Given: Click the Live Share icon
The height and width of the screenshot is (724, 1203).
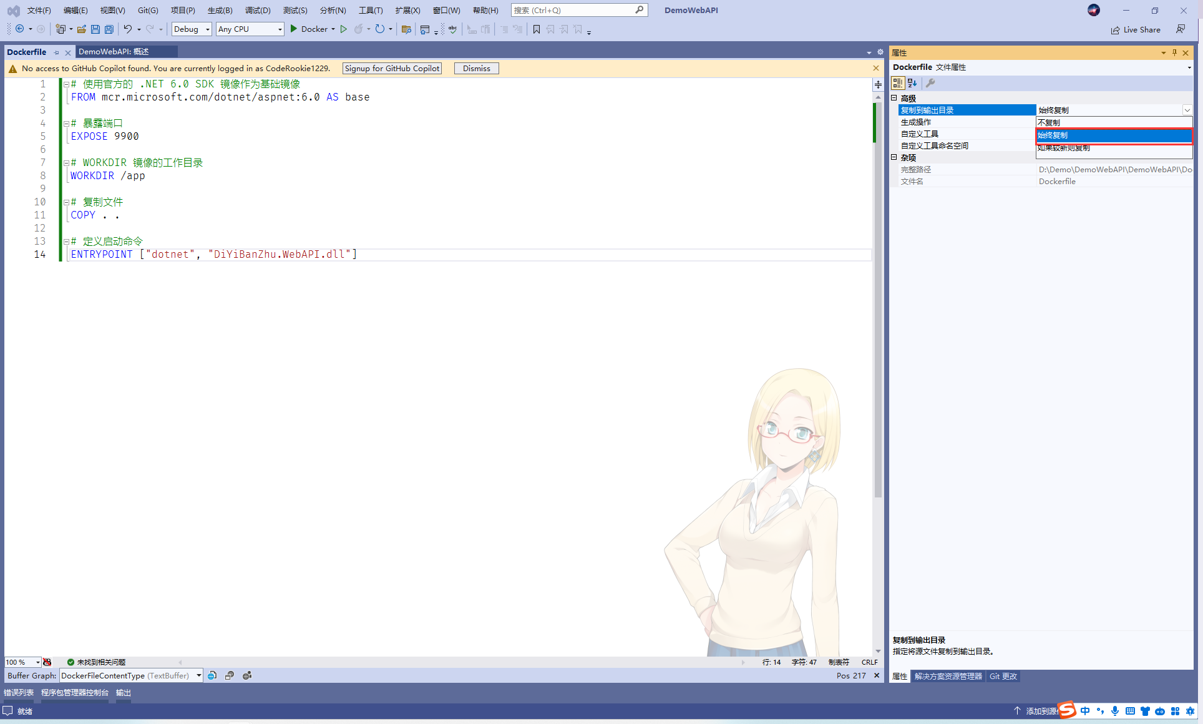Looking at the screenshot, I should pos(1115,30).
